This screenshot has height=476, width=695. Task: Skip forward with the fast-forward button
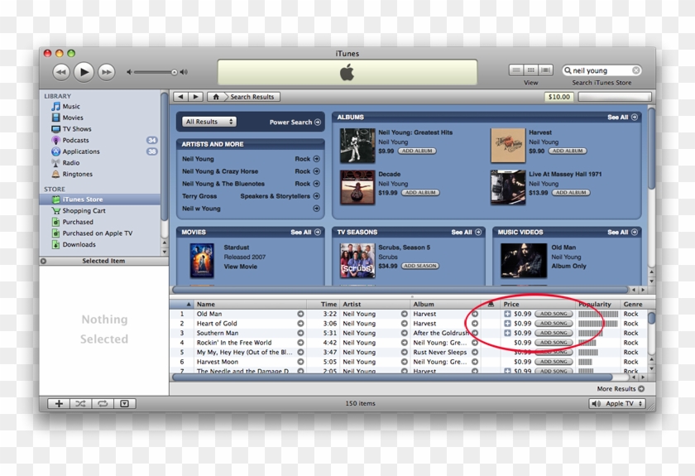point(107,72)
